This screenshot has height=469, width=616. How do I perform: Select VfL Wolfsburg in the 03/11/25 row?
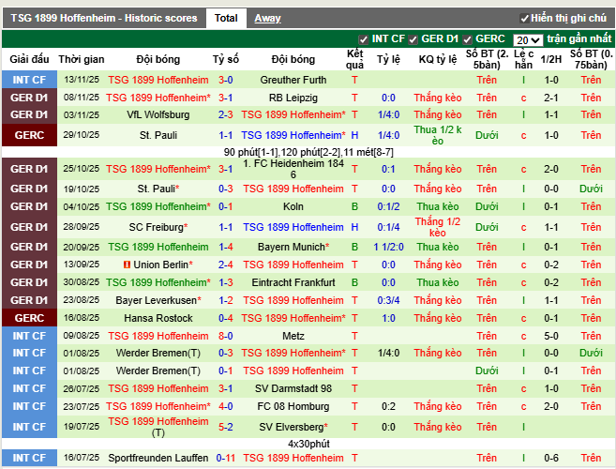tap(158, 114)
